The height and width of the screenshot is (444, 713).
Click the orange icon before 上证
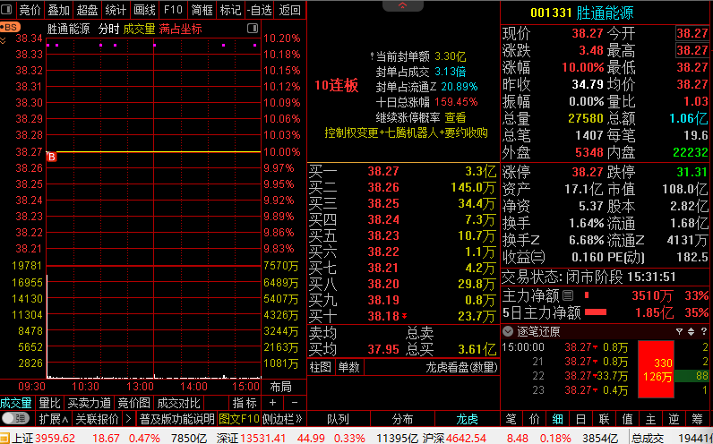pos(5,439)
